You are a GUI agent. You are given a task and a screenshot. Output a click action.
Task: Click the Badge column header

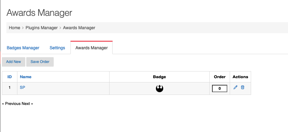pyautogui.click(x=160, y=77)
